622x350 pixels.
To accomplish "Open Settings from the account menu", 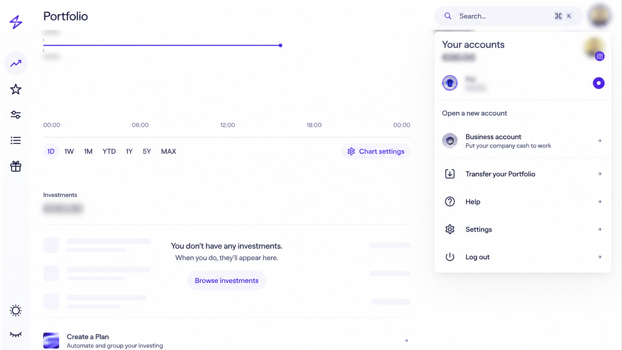I will pos(523,229).
